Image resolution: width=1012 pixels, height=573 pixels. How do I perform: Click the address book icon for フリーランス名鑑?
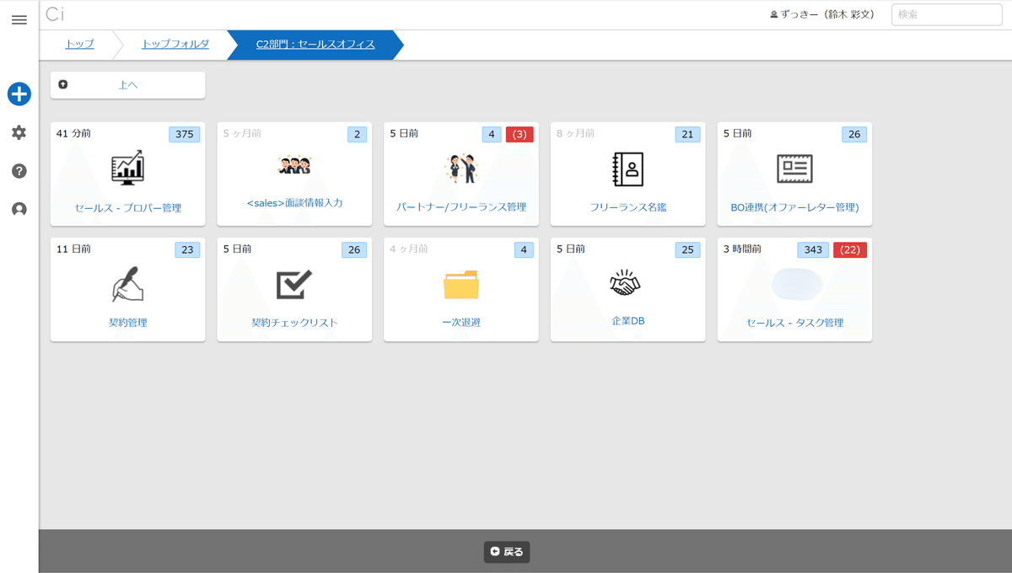click(628, 169)
